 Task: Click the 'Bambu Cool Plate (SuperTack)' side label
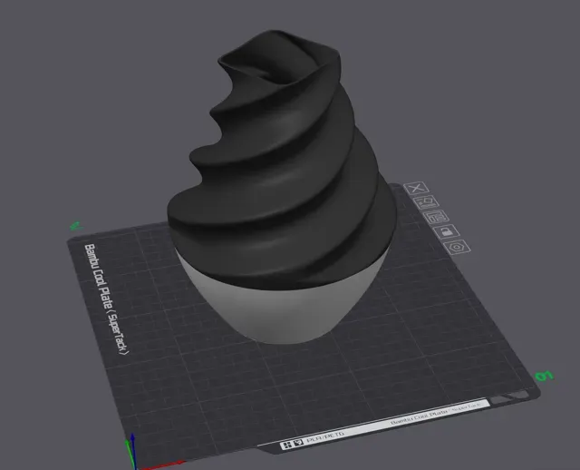point(107,299)
